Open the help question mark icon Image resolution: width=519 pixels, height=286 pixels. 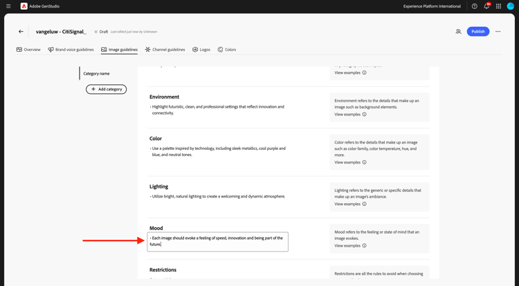tap(475, 6)
